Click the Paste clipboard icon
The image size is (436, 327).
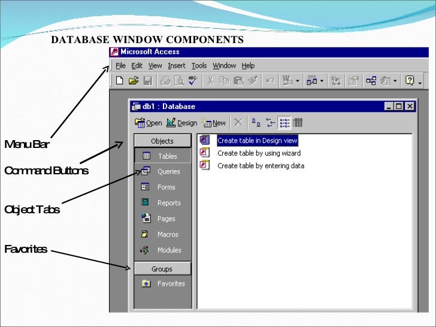[238, 81]
